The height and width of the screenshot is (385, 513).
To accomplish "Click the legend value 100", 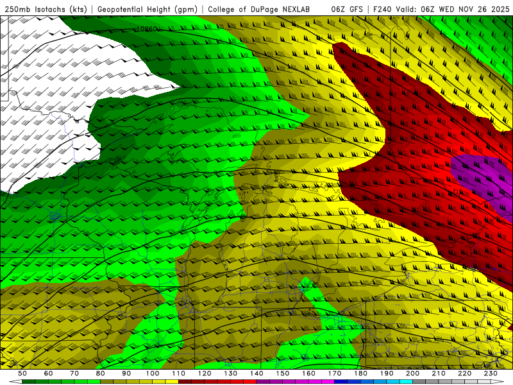I will (x=153, y=373).
